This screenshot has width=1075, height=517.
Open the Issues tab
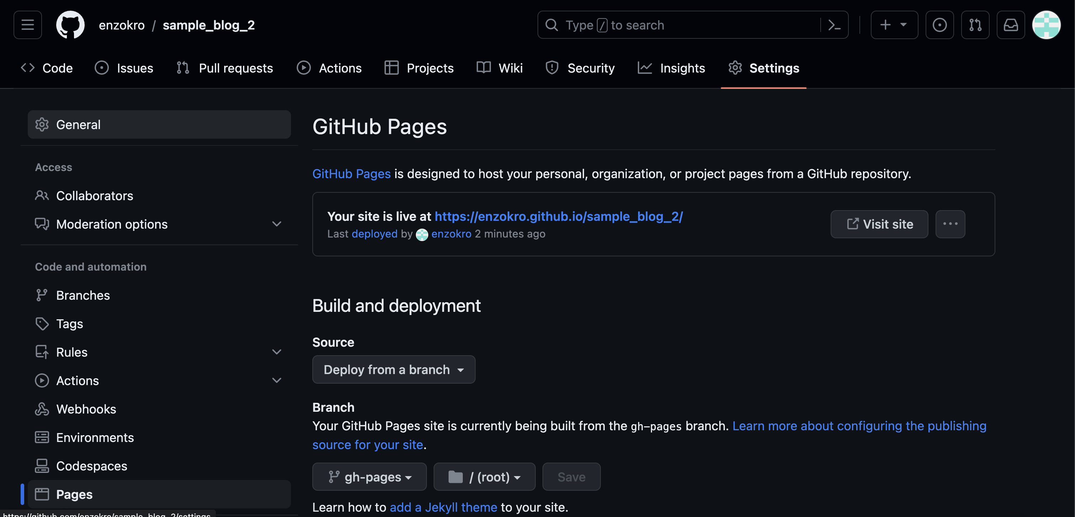point(124,68)
